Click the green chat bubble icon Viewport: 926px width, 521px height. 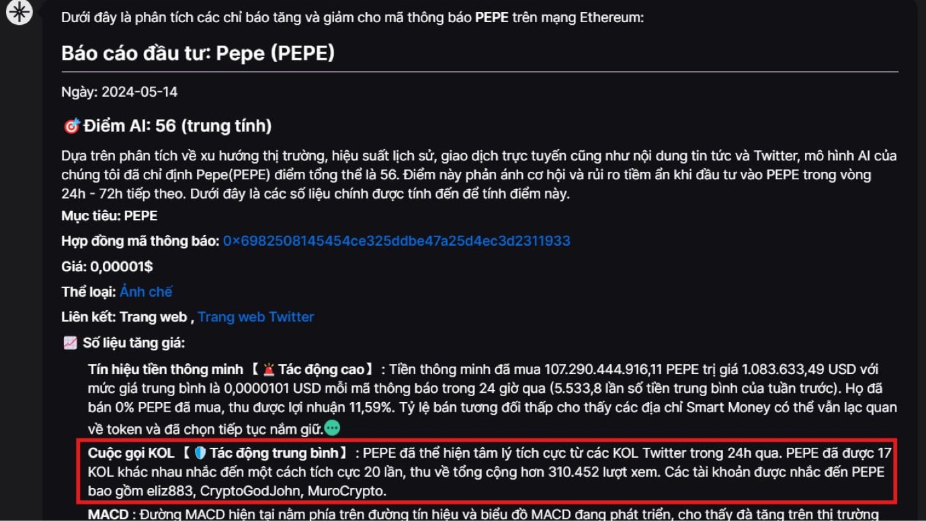(x=332, y=428)
